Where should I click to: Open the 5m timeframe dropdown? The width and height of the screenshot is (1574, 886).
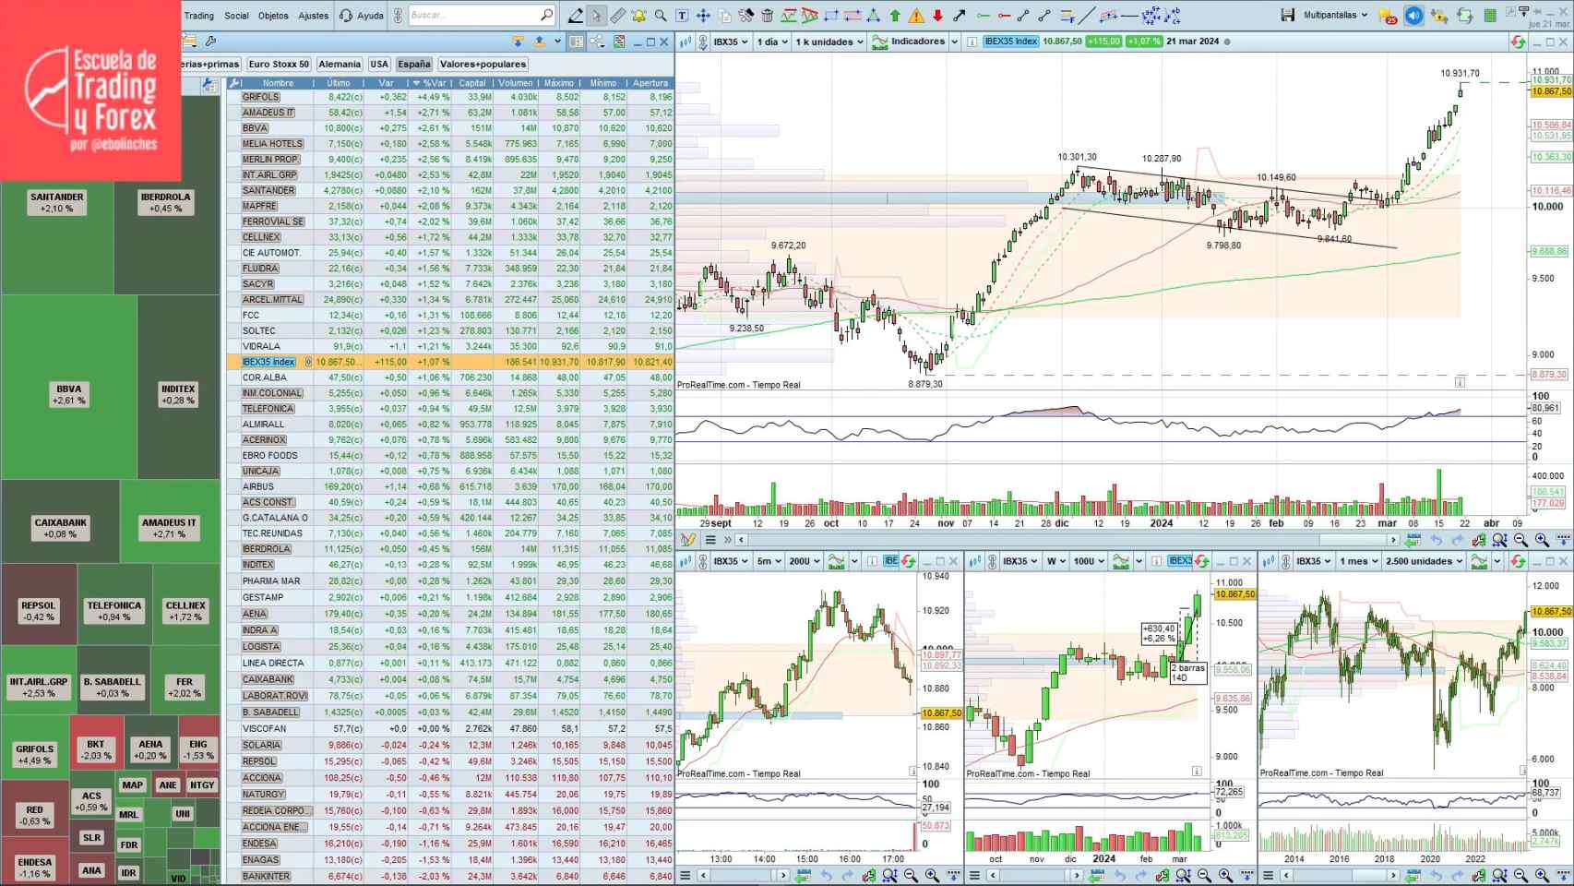[769, 561]
